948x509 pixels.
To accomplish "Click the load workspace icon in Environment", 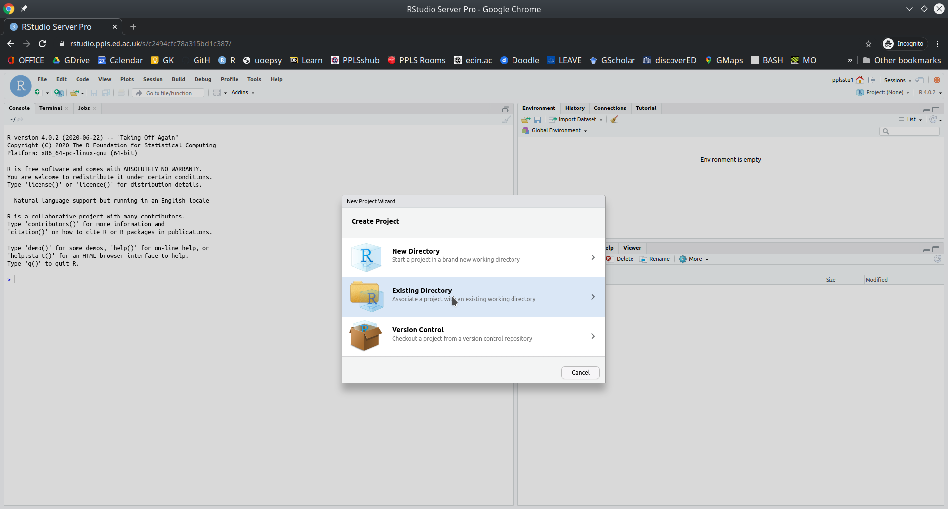I will coord(526,120).
